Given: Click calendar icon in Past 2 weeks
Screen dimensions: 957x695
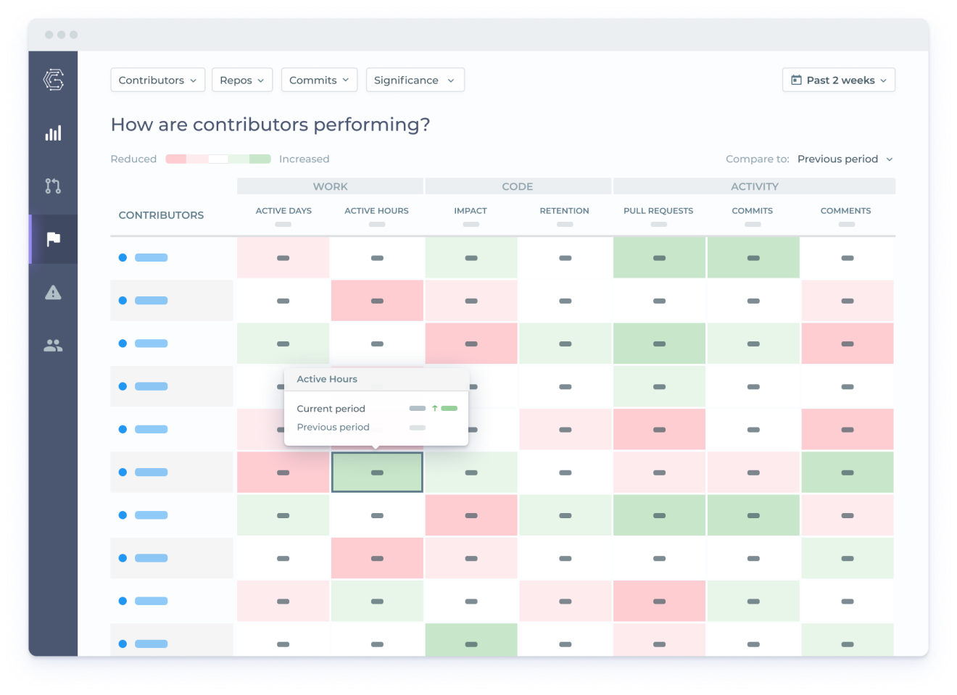Looking at the screenshot, I should click(x=796, y=80).
